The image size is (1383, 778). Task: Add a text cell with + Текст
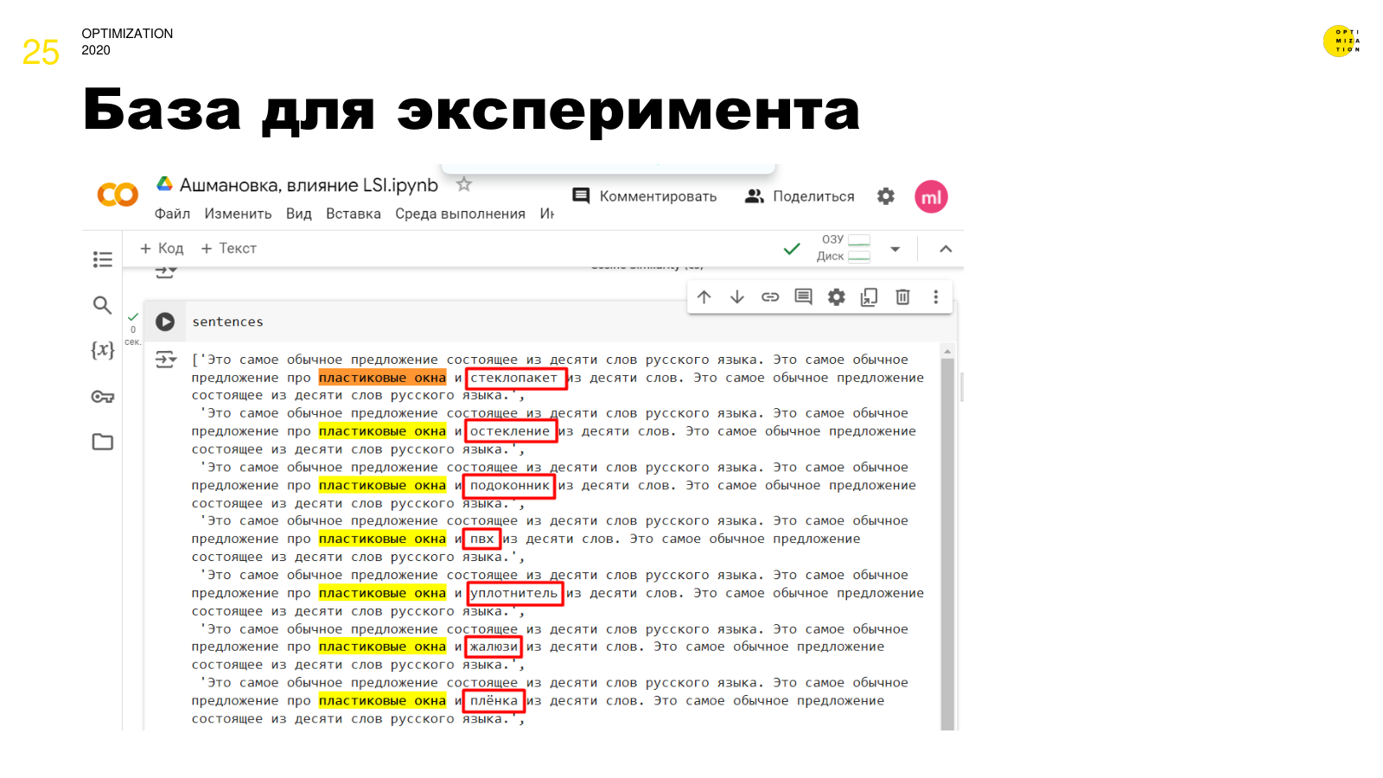[x=228, y=248]
